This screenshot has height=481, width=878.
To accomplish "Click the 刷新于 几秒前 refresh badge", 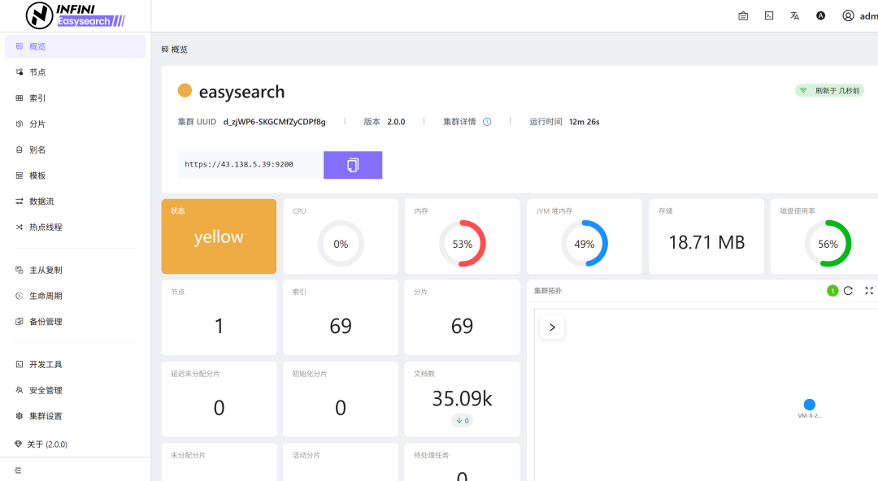I will click(x=829, y=91).
